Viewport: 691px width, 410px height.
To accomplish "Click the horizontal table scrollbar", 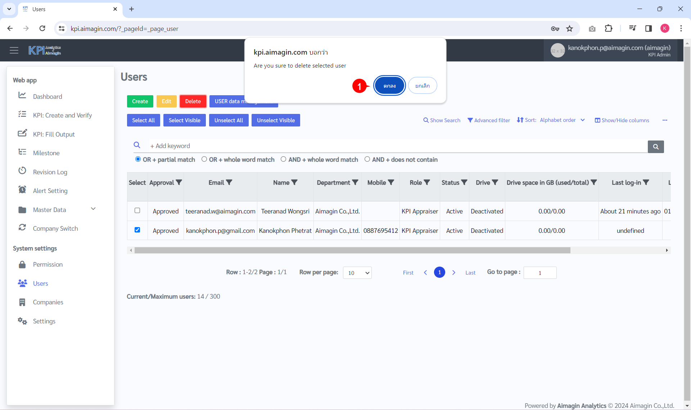I will point(352,250).
